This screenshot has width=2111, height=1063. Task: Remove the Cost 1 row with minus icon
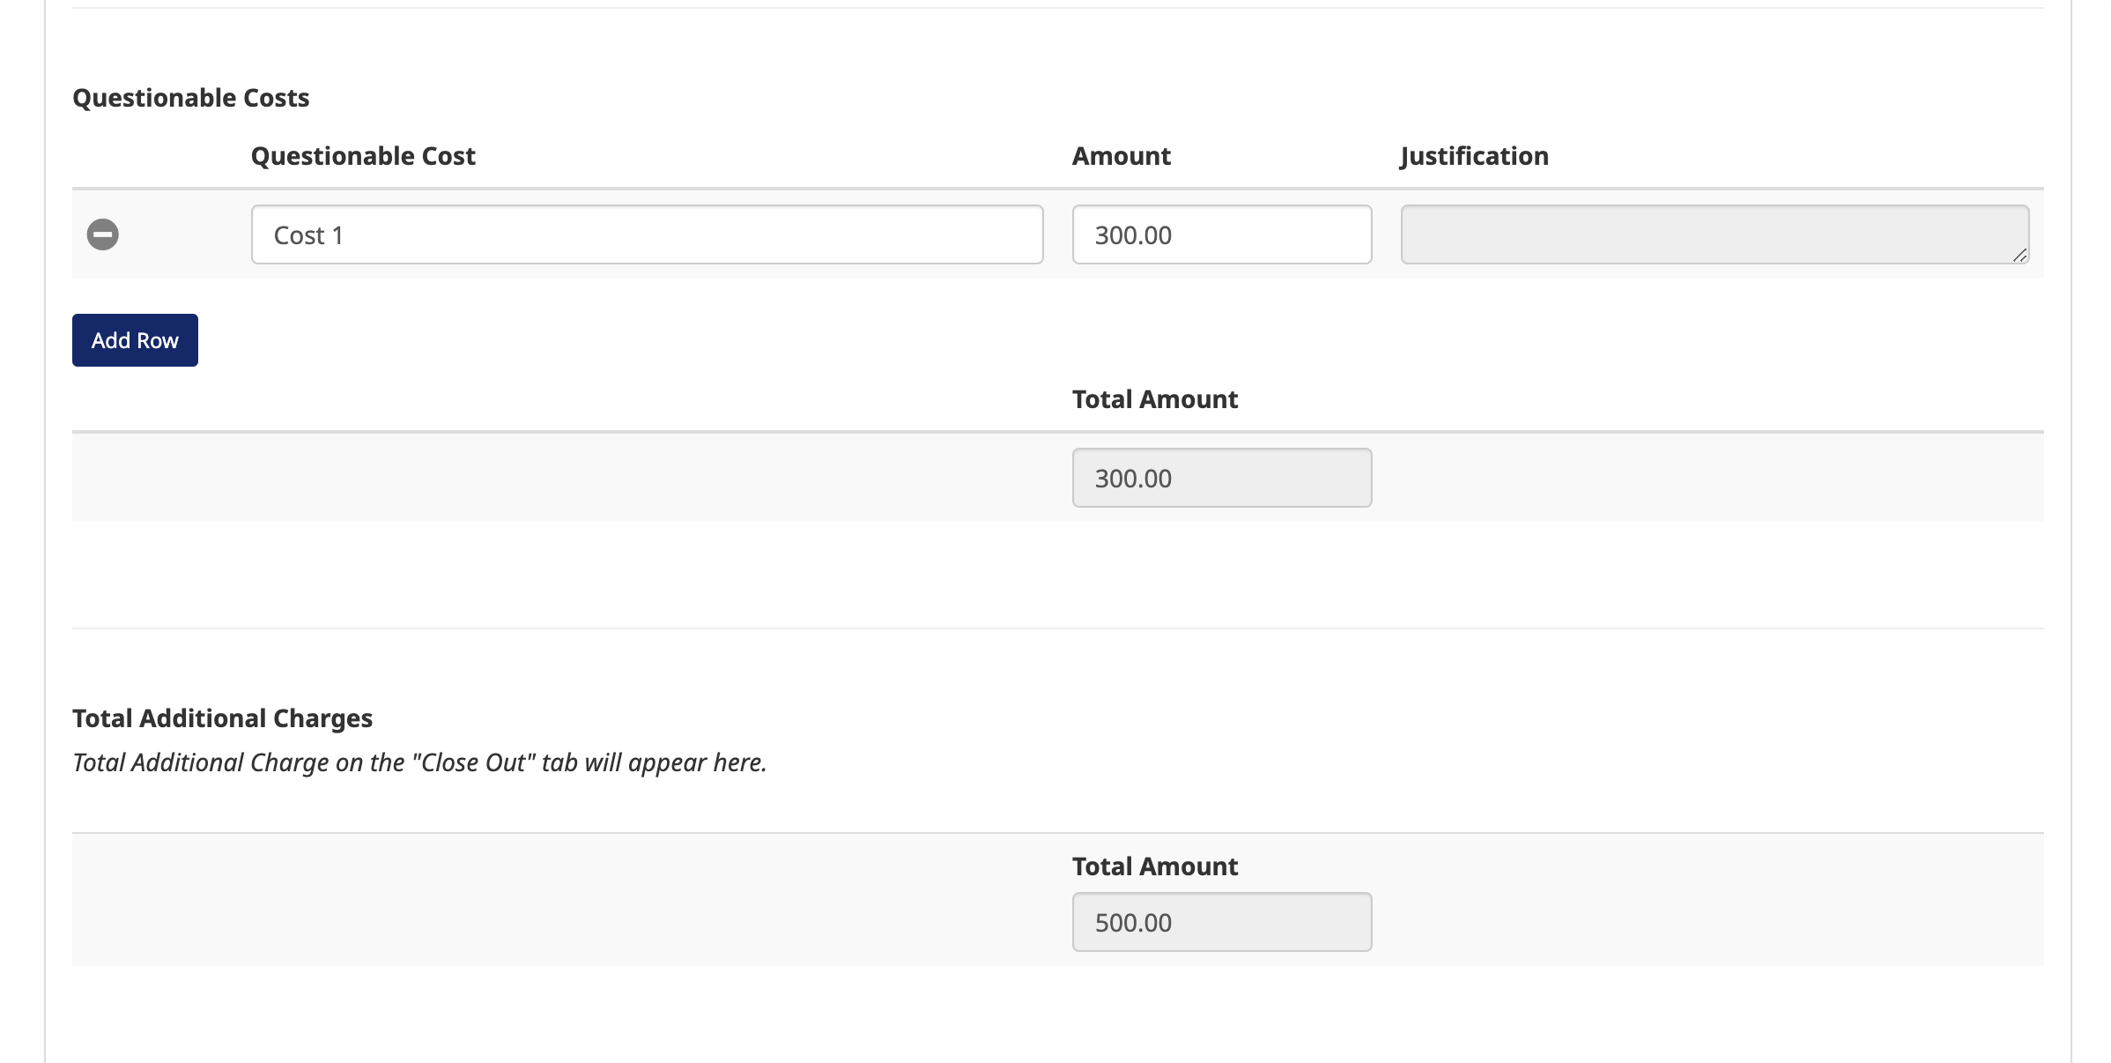click(x=103, y=234)
